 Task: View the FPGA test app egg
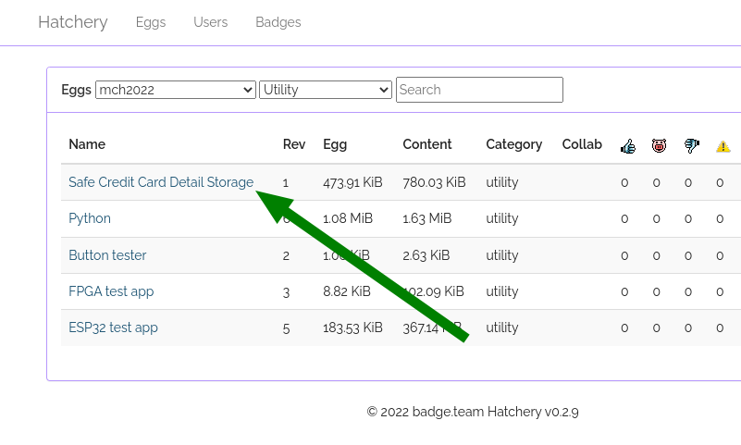pyautogui.click(x=111, y=291)
